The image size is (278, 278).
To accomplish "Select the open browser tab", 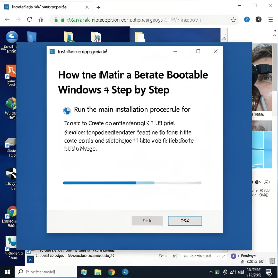I will (x=46, y=7).
